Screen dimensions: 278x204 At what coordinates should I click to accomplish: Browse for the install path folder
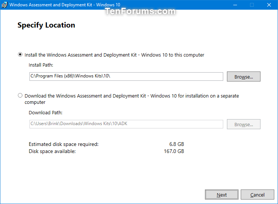[243, 77]
